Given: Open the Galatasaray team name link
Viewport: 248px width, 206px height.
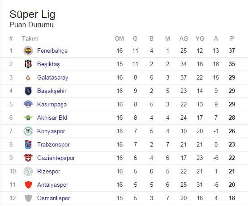Looking at the screenshot, I should 53,78.
